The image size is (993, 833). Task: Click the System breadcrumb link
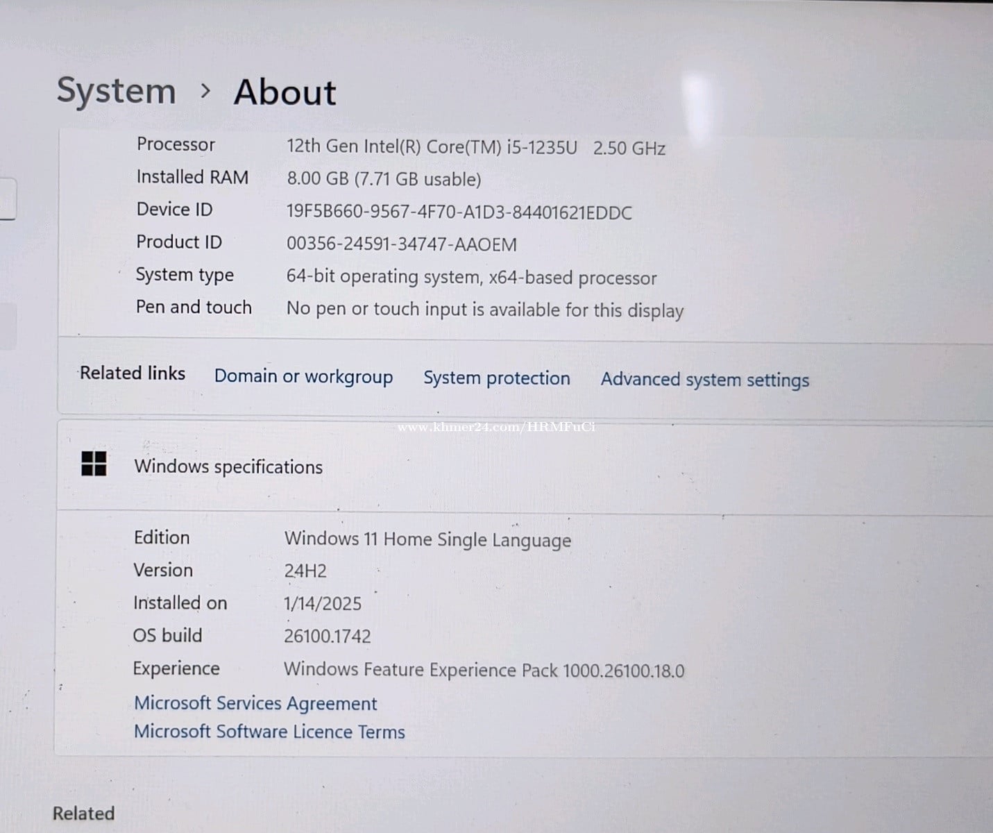pos(116,91)
